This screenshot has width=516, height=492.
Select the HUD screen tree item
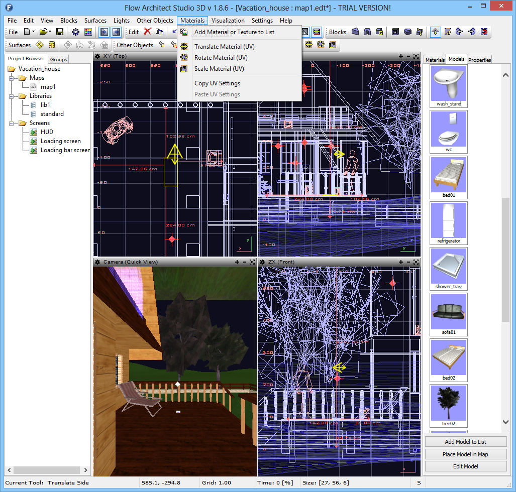point(47,132)
